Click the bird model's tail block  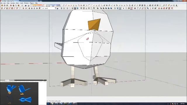[x=58, y=46]
